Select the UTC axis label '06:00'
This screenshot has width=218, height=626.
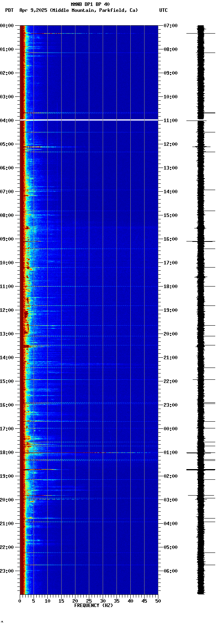[x=171, y=571]
